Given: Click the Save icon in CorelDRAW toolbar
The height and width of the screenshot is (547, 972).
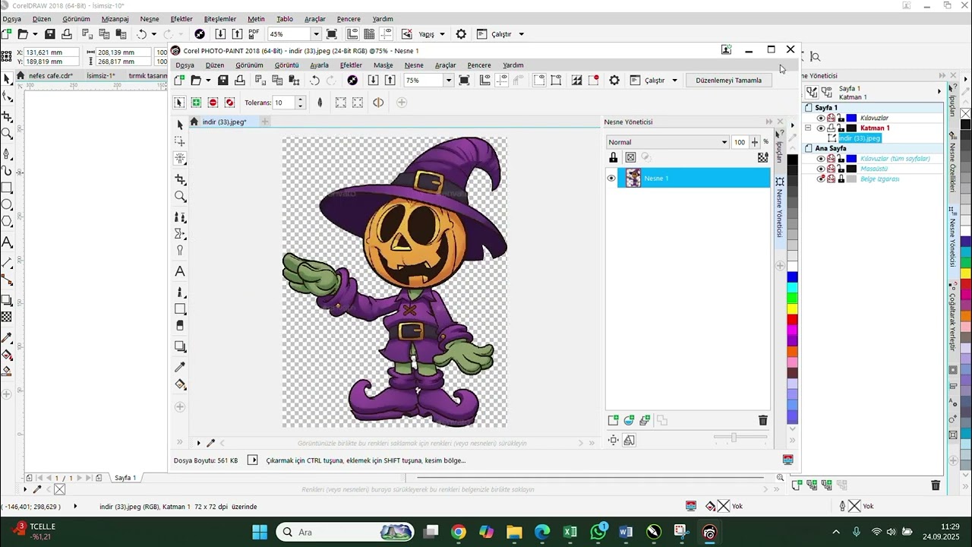Looking at the screenshot, I should [x=49, y=34].
